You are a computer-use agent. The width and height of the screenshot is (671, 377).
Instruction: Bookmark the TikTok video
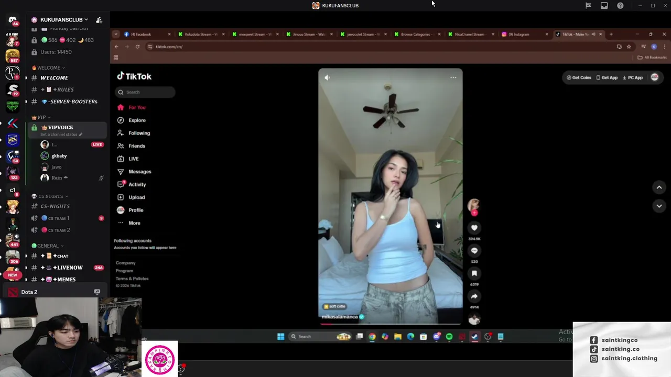pos(474,273)
